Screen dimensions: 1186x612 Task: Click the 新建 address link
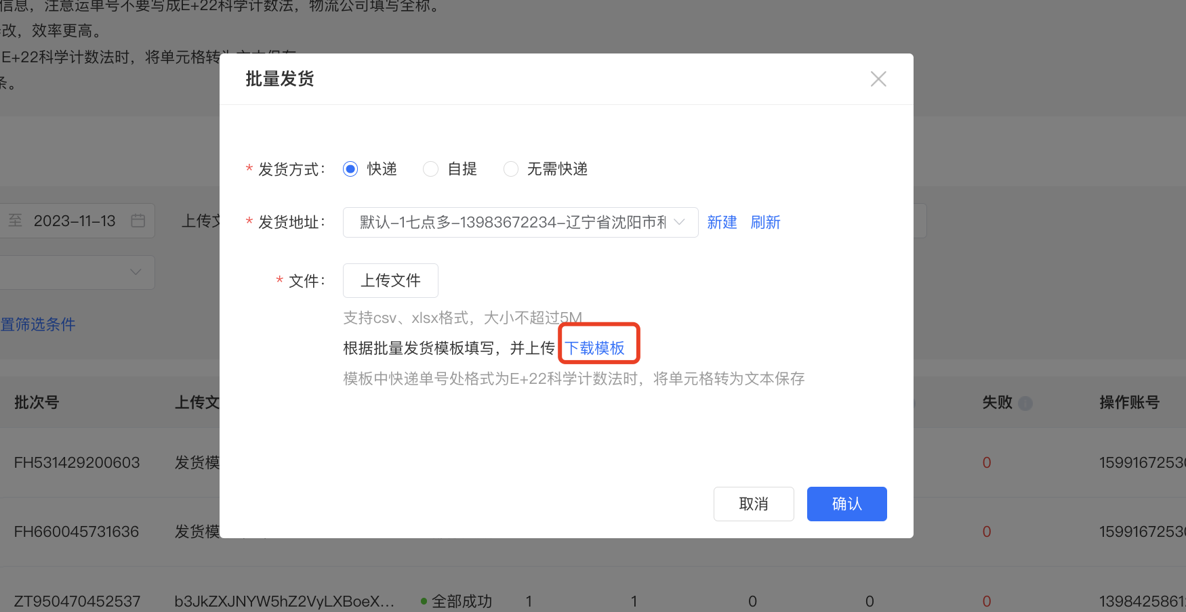point(722,222)
